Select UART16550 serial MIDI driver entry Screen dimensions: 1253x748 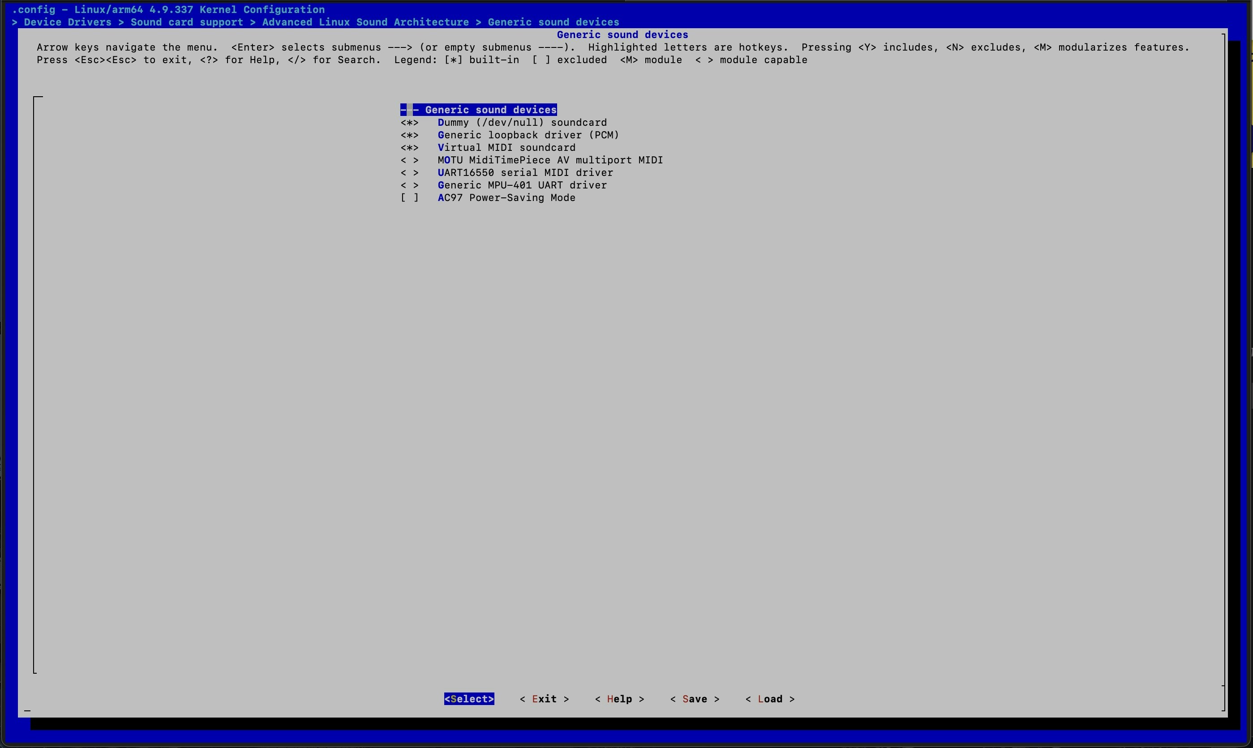pos(525,173)
